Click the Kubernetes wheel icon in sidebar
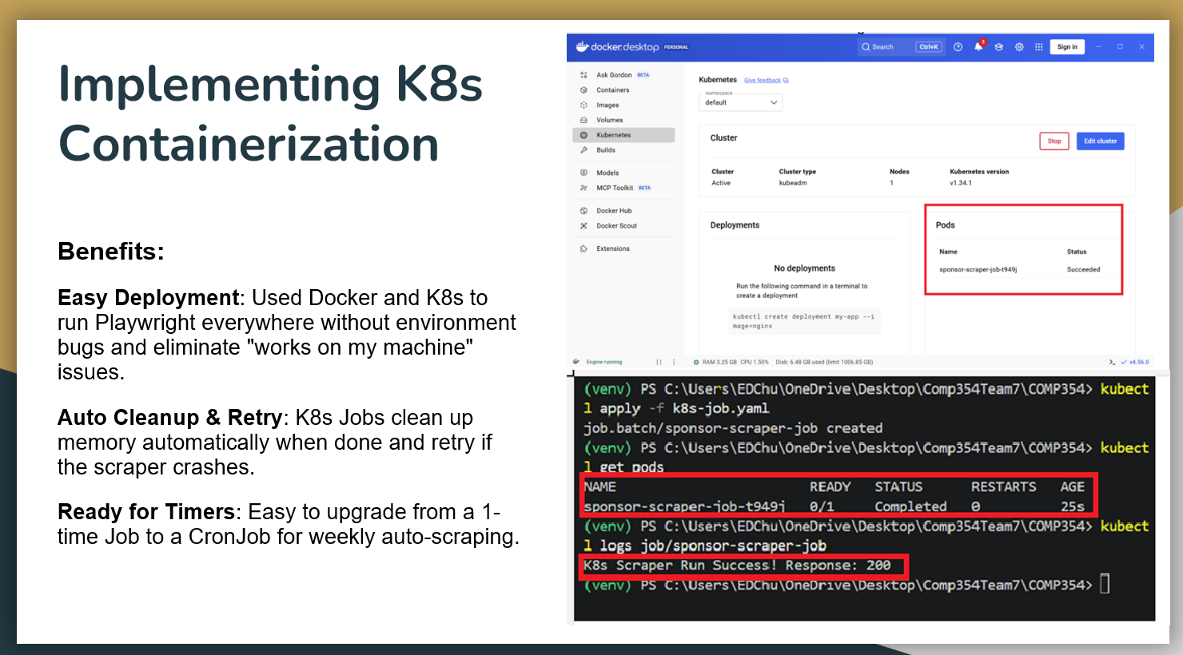This screenshot has height=655, width=1183. pos(584,135)
